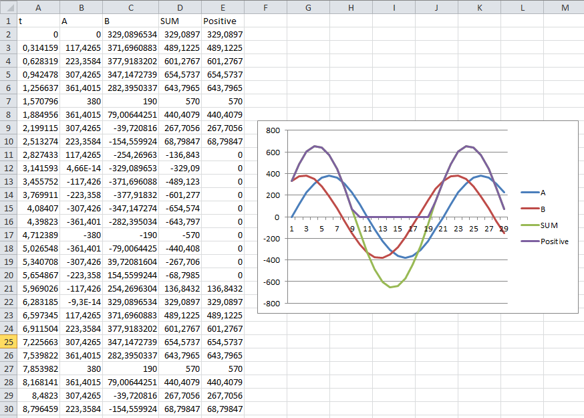This screenshot has width=584, height=418.
Task: Select cell B7 containing 380
Action: (82, 102)
